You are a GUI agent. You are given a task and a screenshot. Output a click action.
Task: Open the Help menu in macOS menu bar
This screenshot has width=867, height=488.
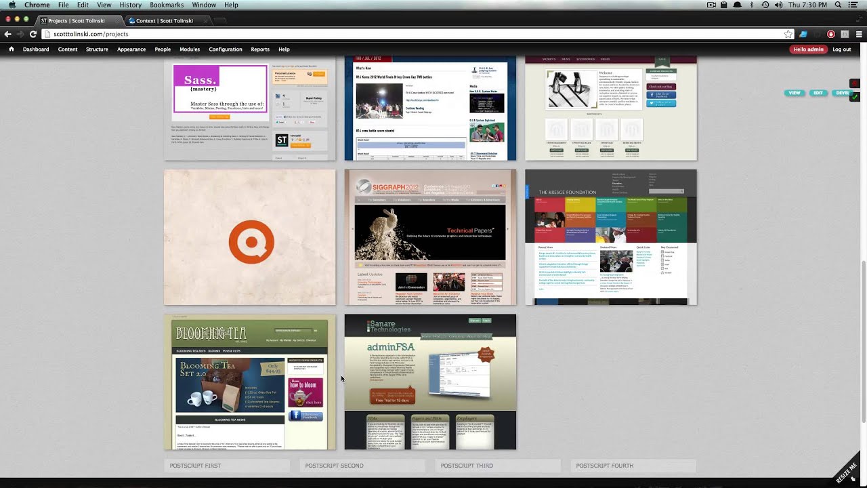click(x=231, y=5)
